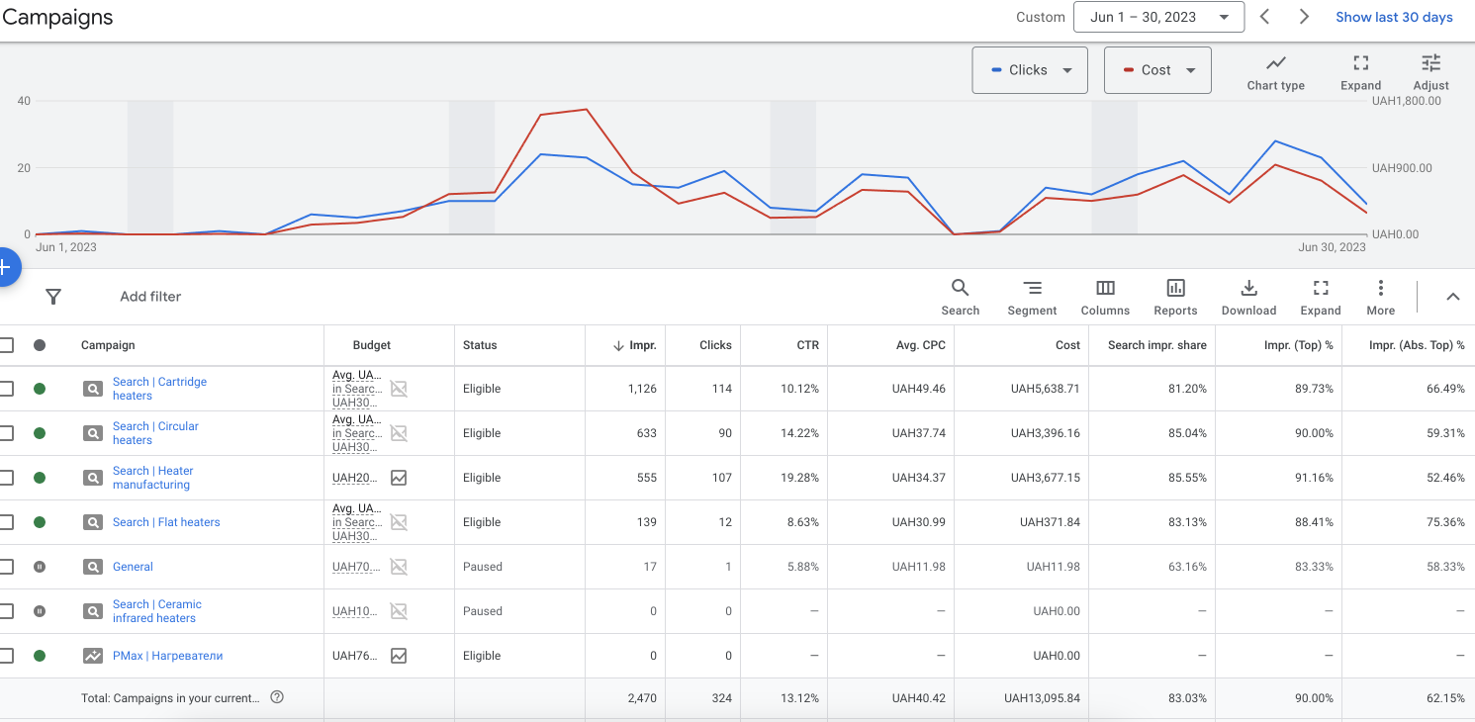
Task: Click the filter funnel icon
Action: (x=53, y=297)
